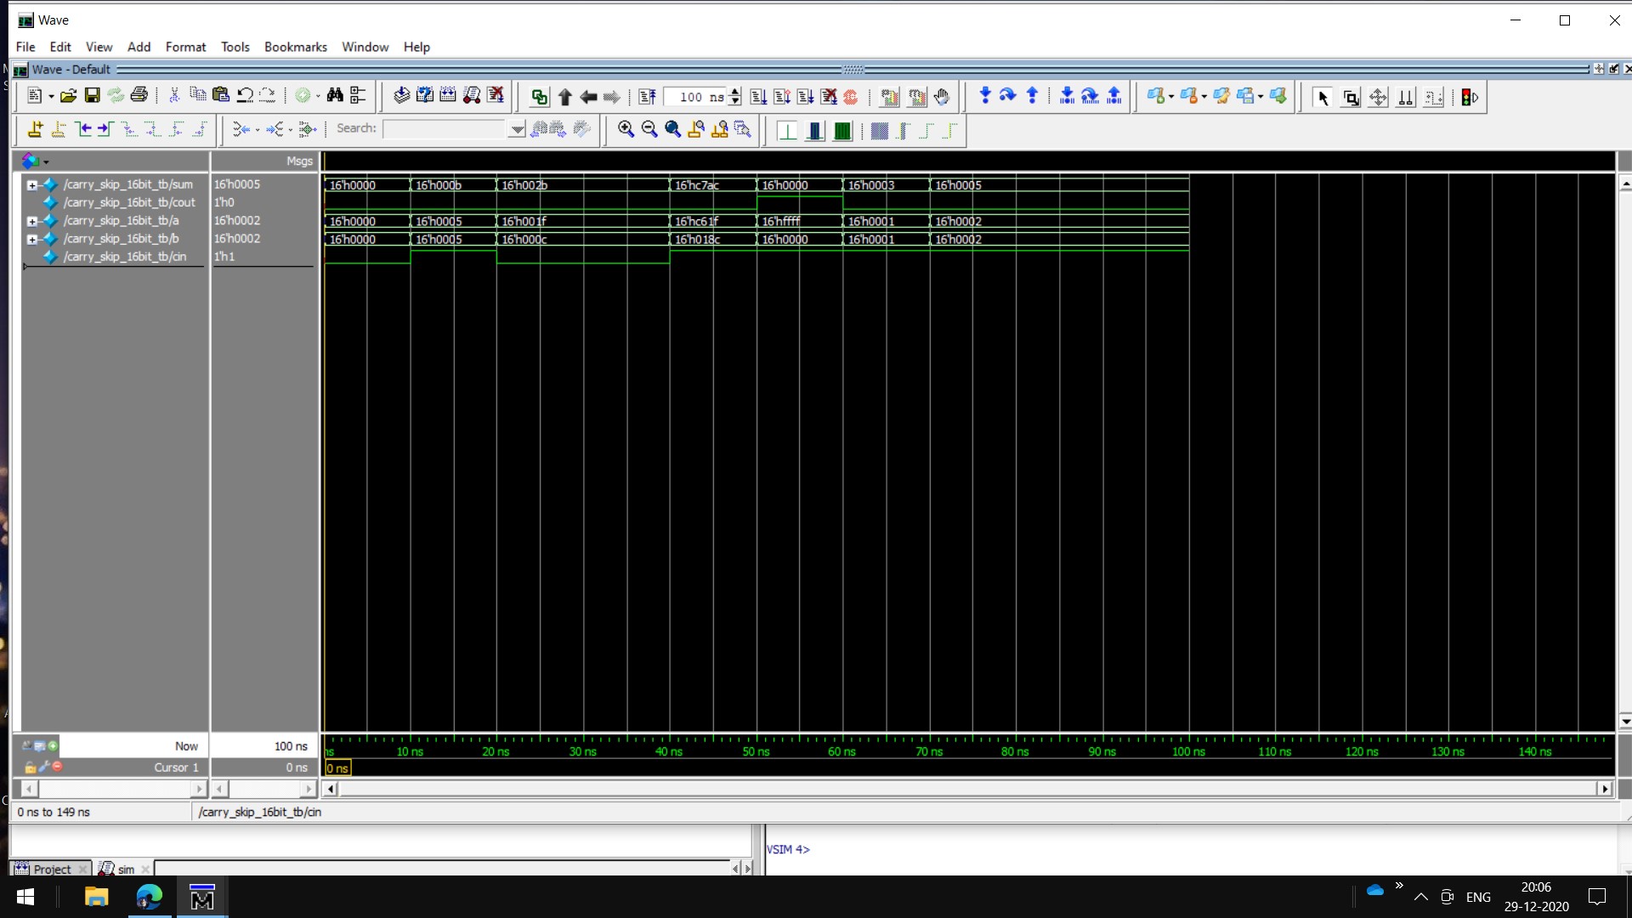Screen dimensions: 1632x918
Task: Increase run length with up stepper
Action: tap(735, 92)
